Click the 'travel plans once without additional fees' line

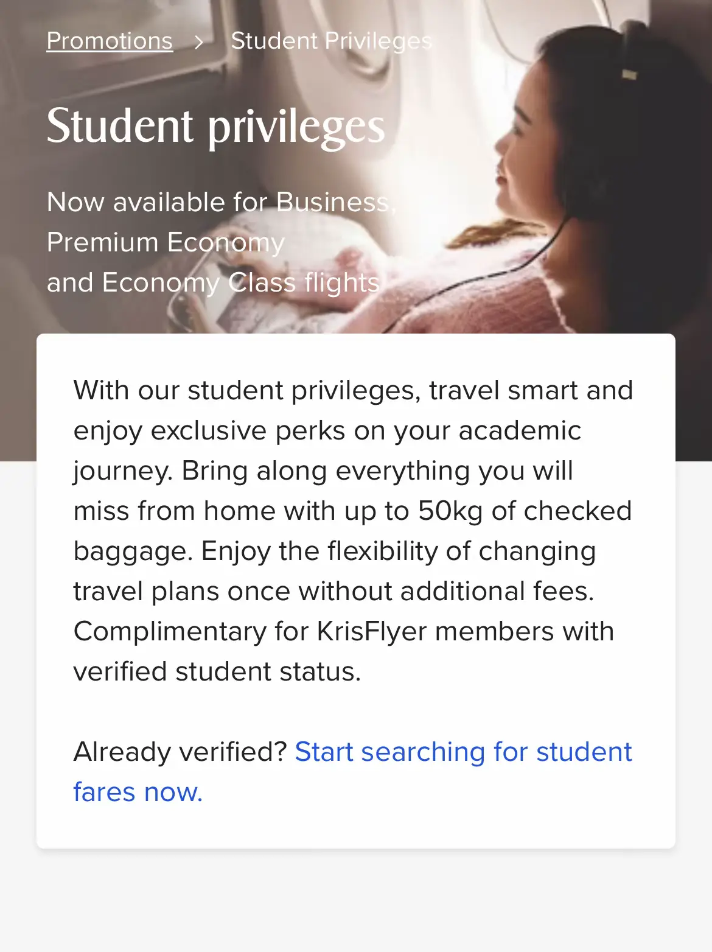[x=333, y=591]
